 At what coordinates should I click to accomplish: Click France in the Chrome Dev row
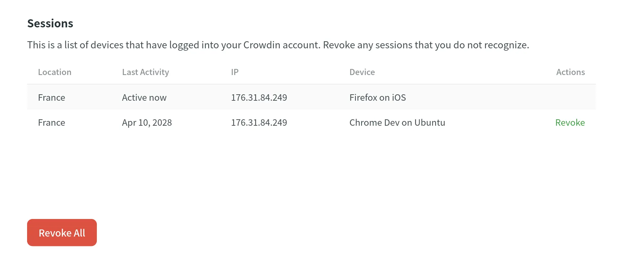[x=51, y=123]
